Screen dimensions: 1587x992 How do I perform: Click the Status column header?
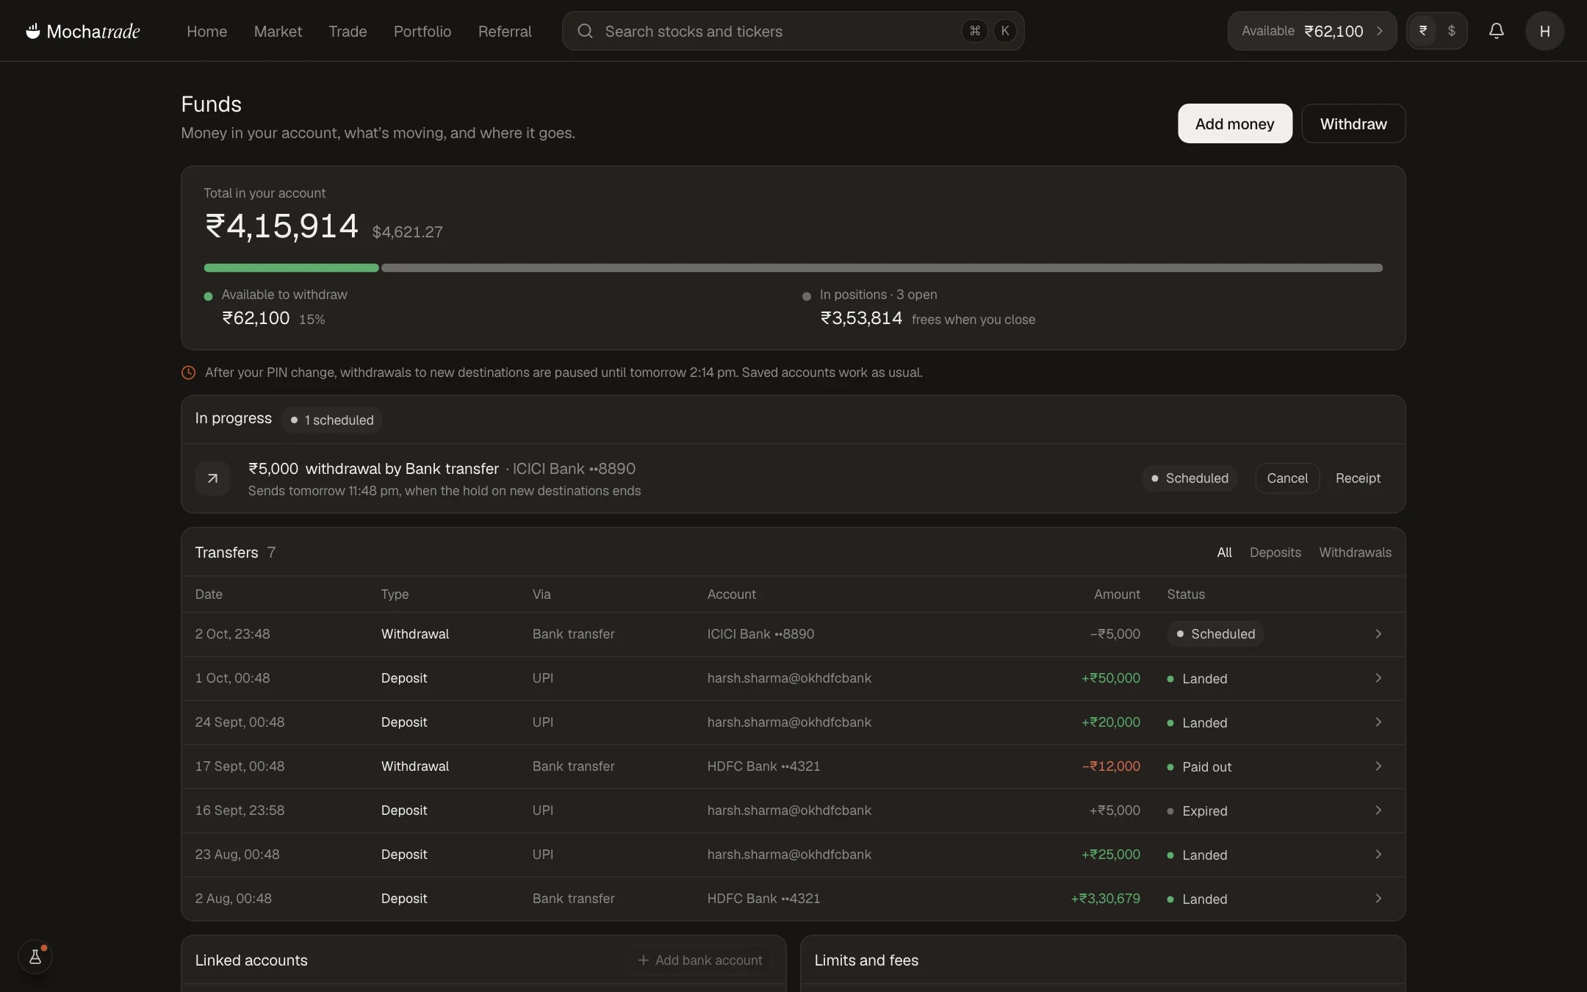pos(1186,594)
